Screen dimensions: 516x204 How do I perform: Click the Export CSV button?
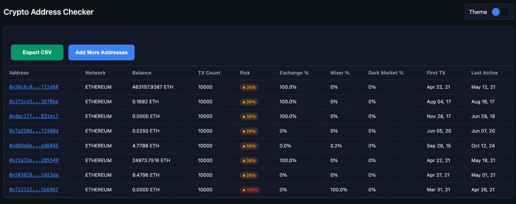[37, 53]
